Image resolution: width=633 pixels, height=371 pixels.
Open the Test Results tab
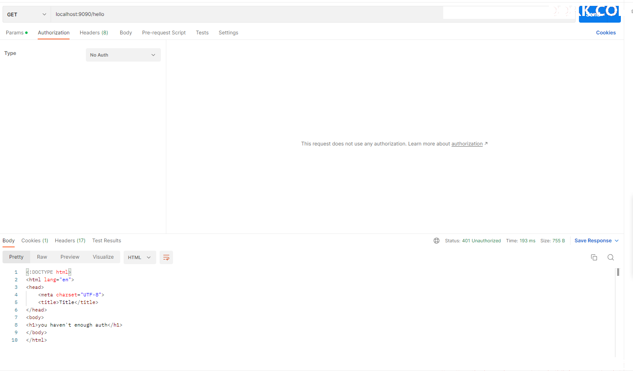tap(106, 241)
